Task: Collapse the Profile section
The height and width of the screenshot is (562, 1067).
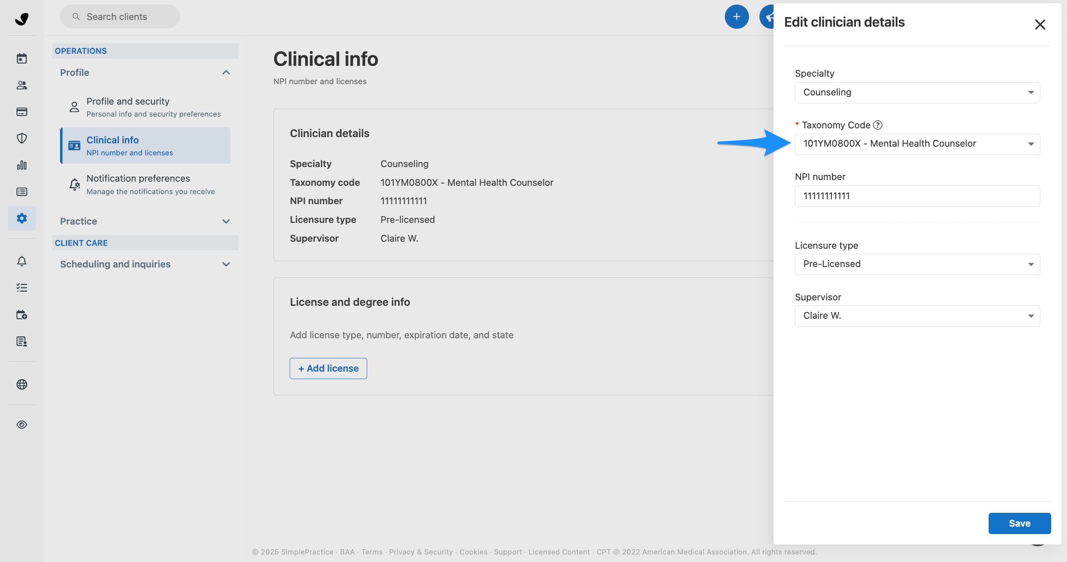Action: pos(145,72)
